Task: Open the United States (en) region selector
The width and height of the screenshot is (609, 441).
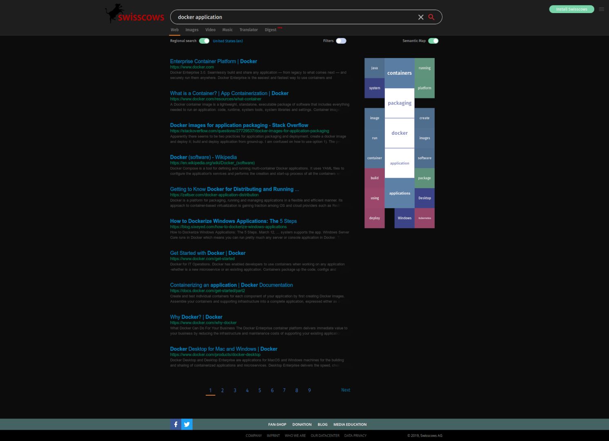Action: pos(227,41)
